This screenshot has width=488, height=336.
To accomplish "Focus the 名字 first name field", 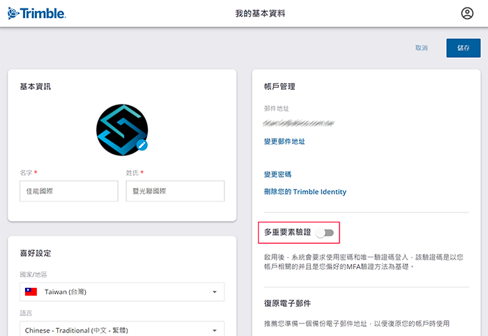I will (68, 191).
